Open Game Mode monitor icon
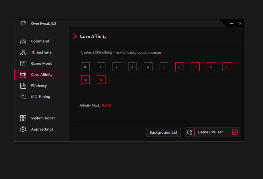This screenshot has width=263, height=179. tap(23, 64)
